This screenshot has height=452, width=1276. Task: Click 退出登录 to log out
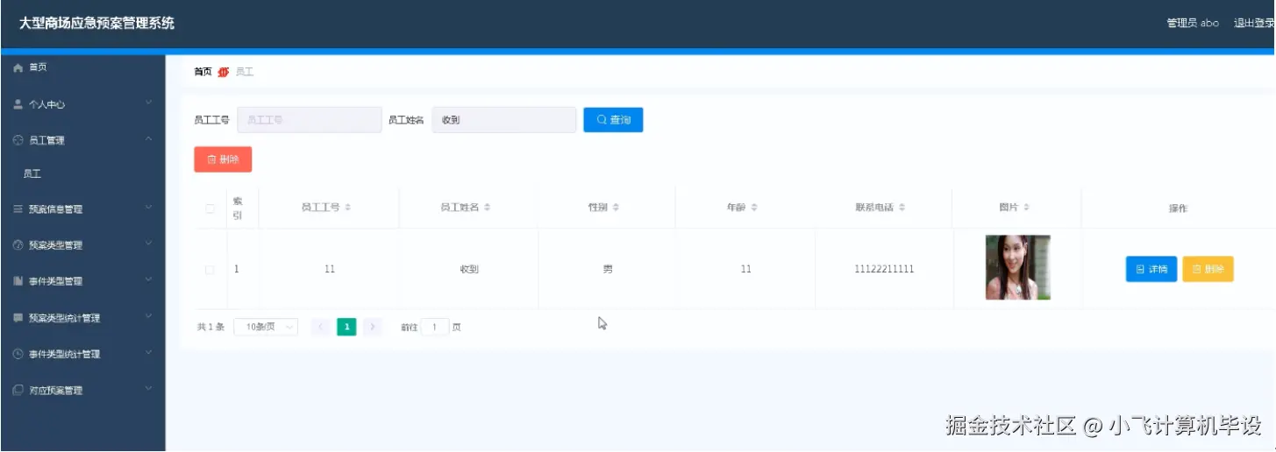point(1254,24)
